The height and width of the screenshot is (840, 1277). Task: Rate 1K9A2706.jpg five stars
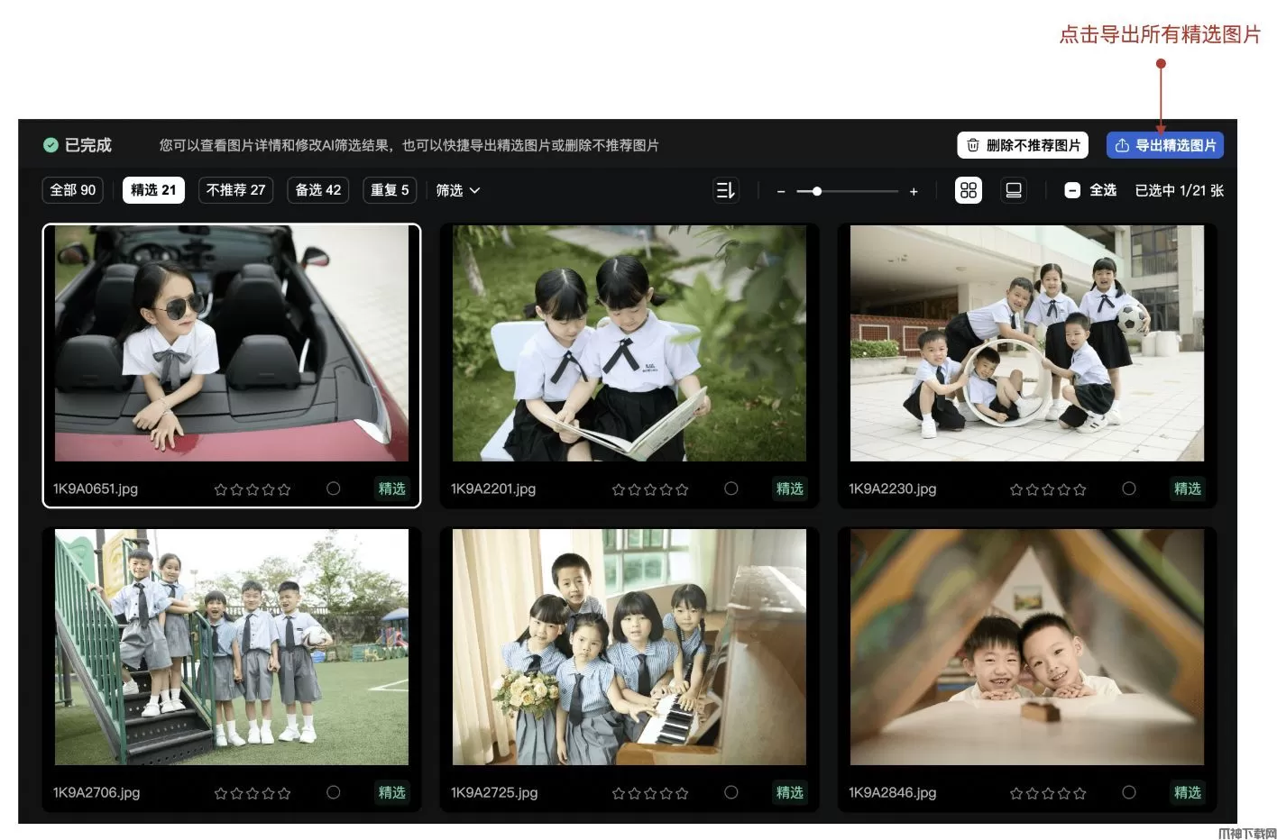[x=285, y=793]
